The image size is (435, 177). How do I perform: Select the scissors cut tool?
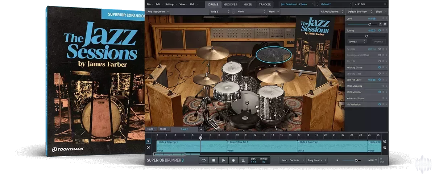[148, 148]
